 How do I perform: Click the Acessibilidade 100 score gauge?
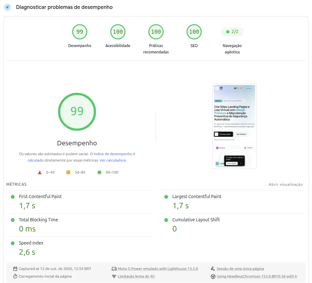[x=118, y=32]
